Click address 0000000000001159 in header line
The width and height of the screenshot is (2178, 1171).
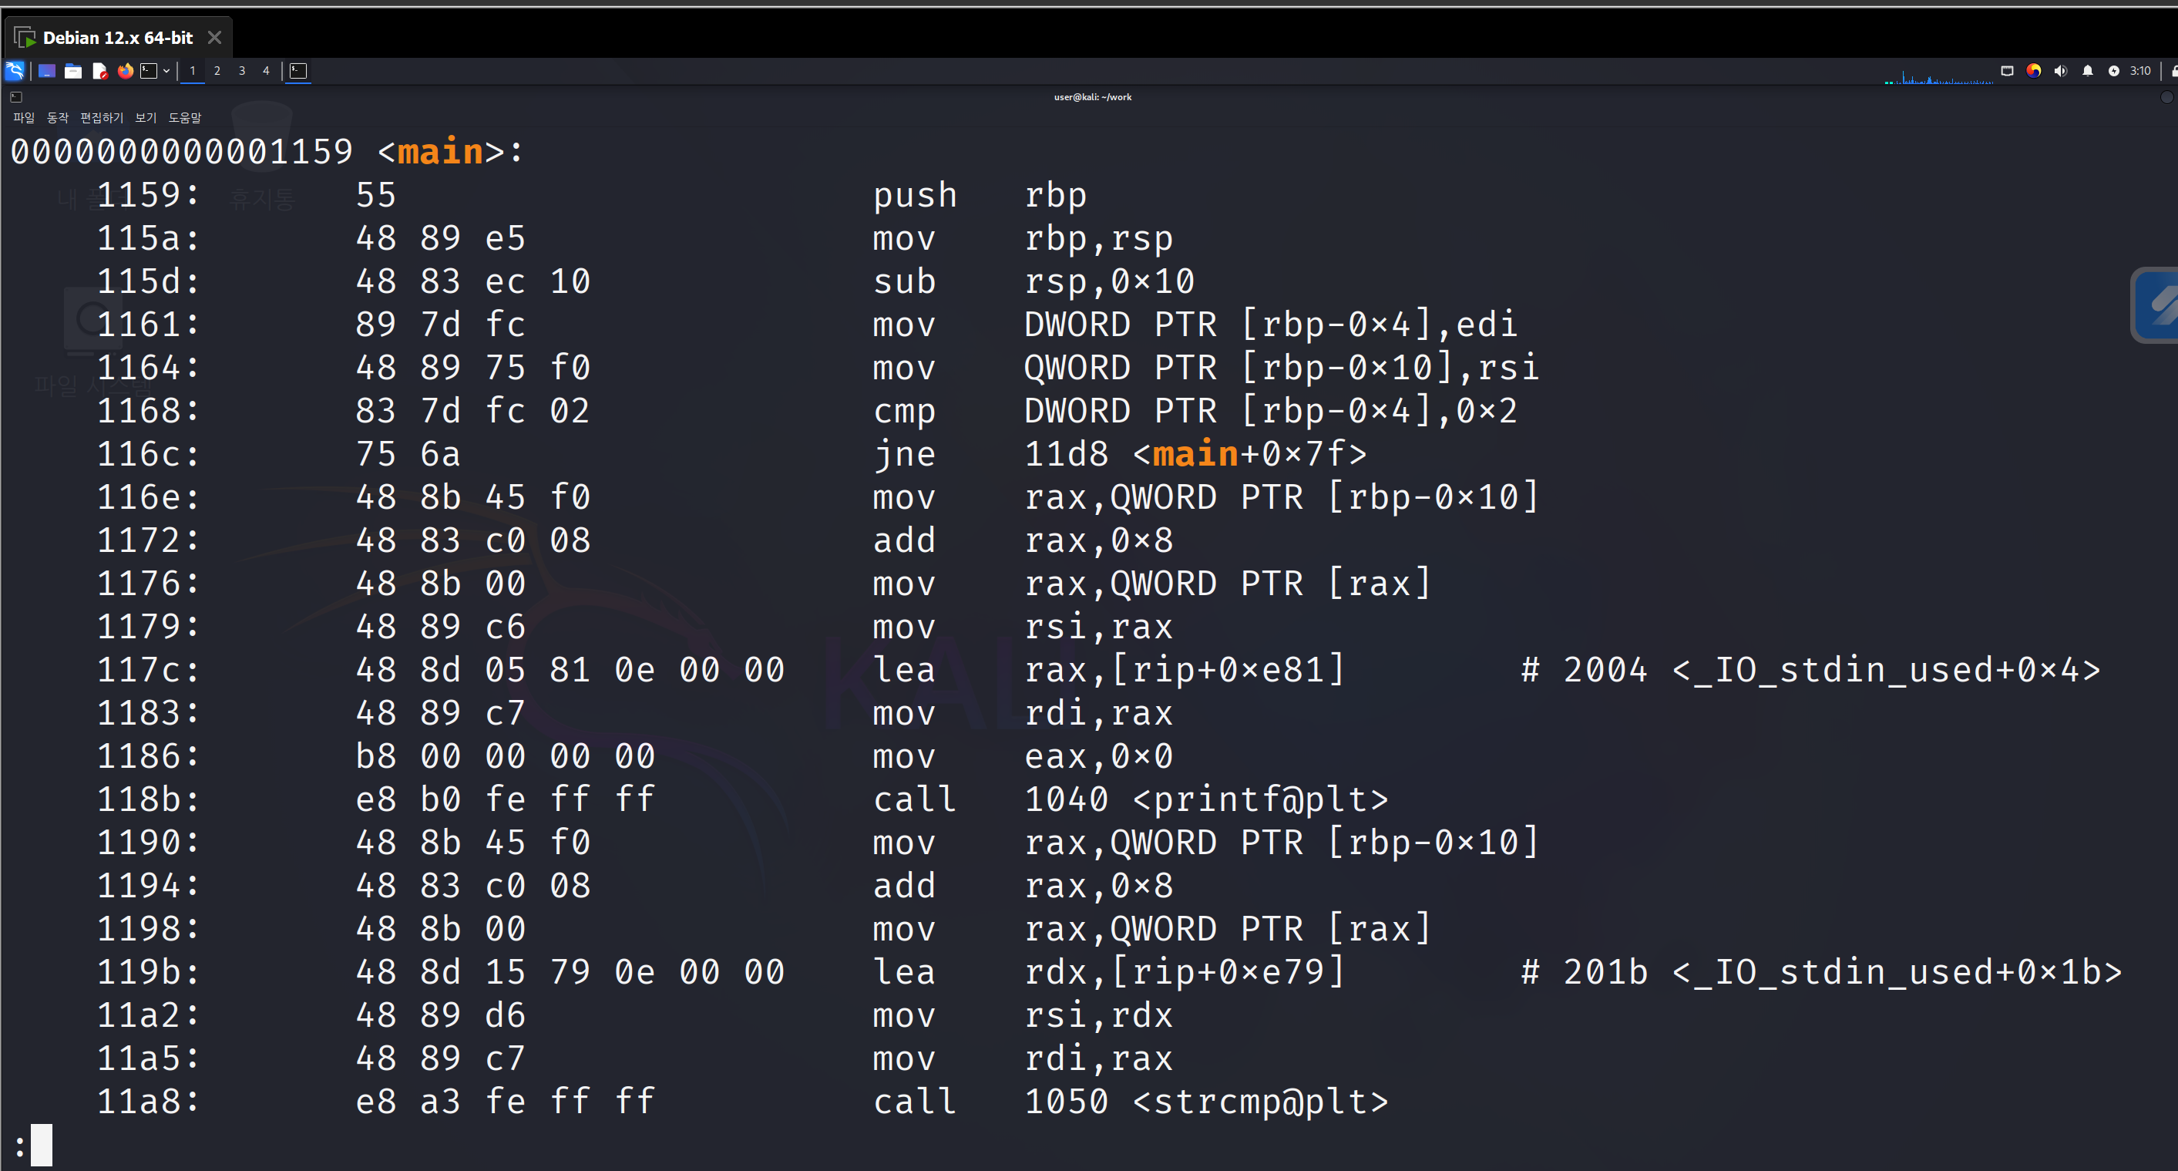[x=182, y=152]
